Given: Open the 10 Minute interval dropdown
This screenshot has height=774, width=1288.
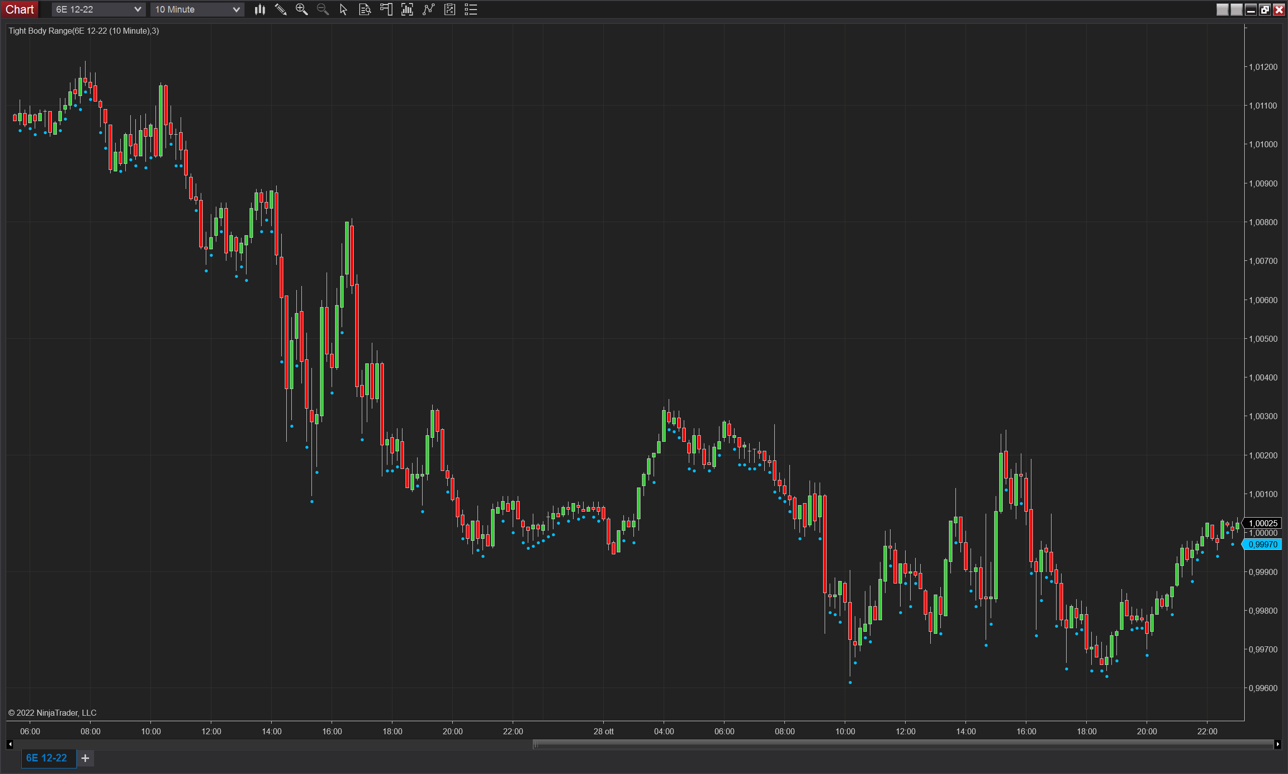Looking at the screenshot, I should point(197,10).
